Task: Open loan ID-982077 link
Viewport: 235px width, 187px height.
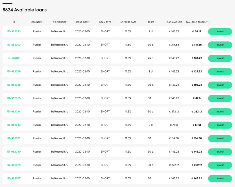Action: point(14,178)
